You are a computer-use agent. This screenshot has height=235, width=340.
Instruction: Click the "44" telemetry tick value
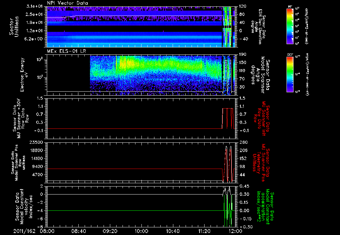(x=242, y=175)
